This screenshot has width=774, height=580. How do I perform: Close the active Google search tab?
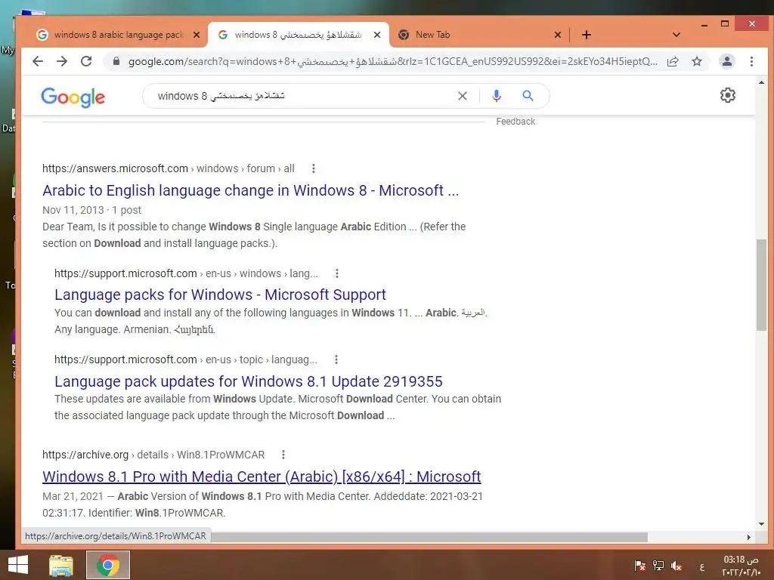pyautogui.click(x=377, y=35)
